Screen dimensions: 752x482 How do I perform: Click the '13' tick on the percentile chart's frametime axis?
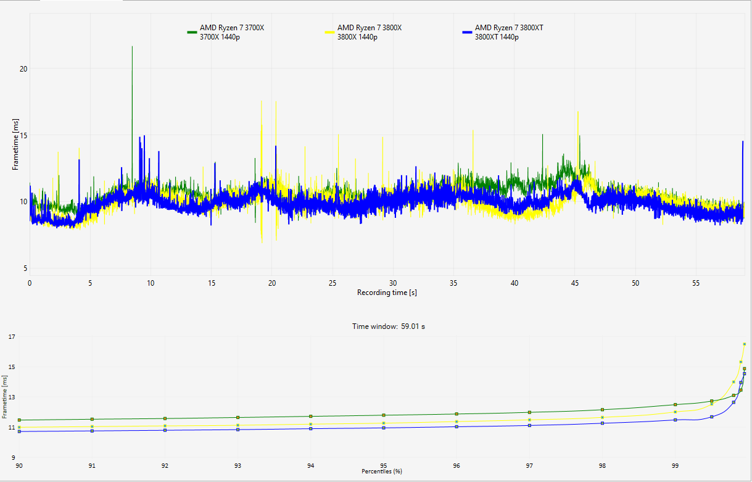point(12,397)
